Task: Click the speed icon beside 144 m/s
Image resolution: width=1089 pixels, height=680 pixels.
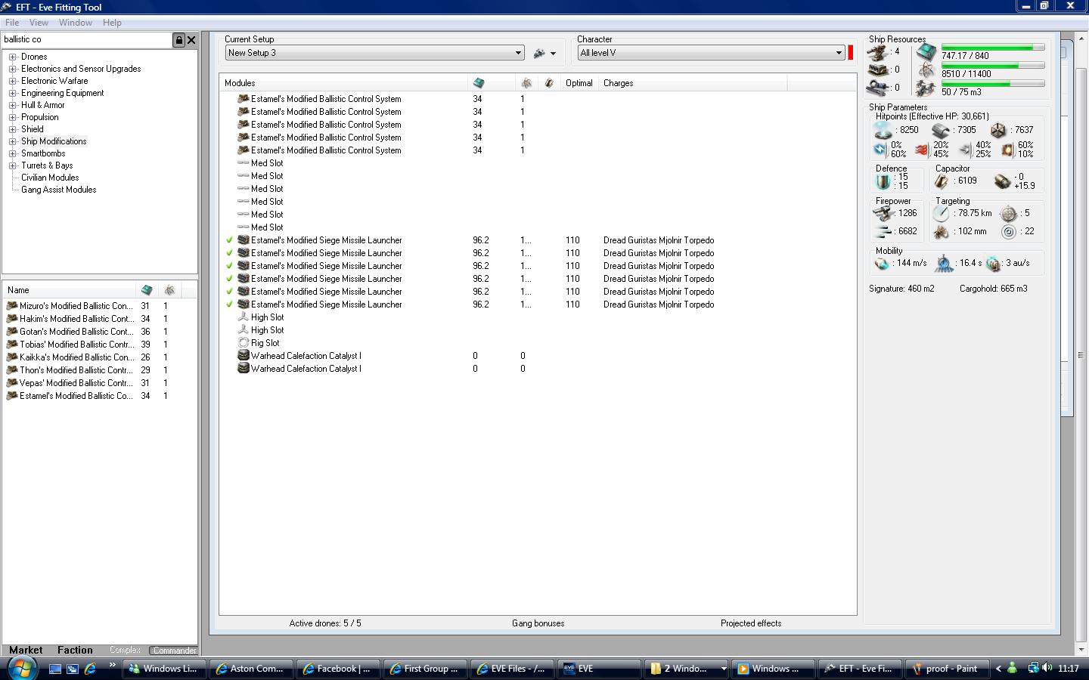Action: (x=882, y=264)
